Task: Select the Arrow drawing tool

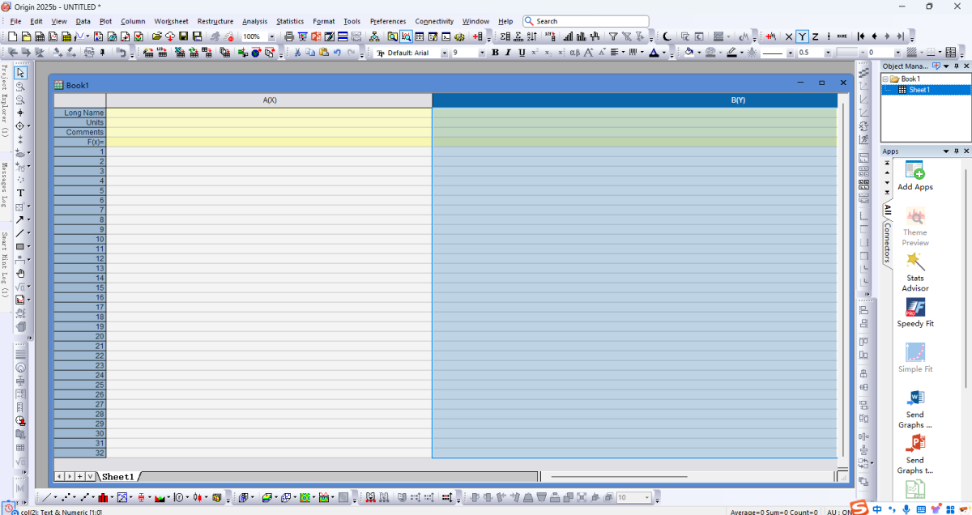Action: pos(20,219)
